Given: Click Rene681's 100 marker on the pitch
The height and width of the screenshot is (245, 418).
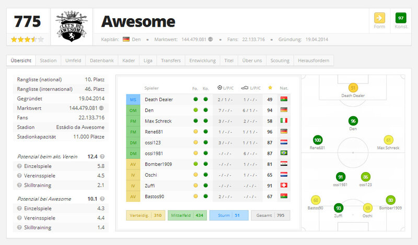Looking at the screenshot, I should (x=318, y=140).
